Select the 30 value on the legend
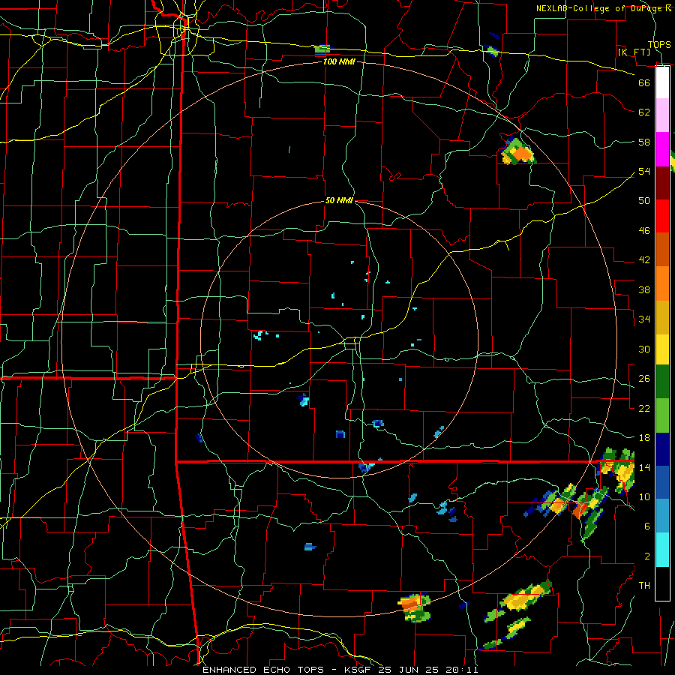 pyautogui.click(x=644, y=349)
